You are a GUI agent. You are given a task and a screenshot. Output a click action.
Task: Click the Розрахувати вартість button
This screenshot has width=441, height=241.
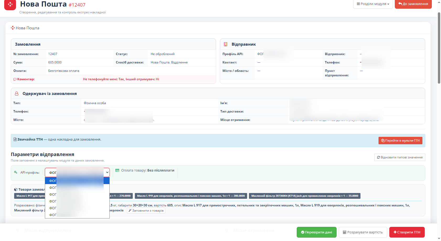pyautogui.click(x=363, y=232)
